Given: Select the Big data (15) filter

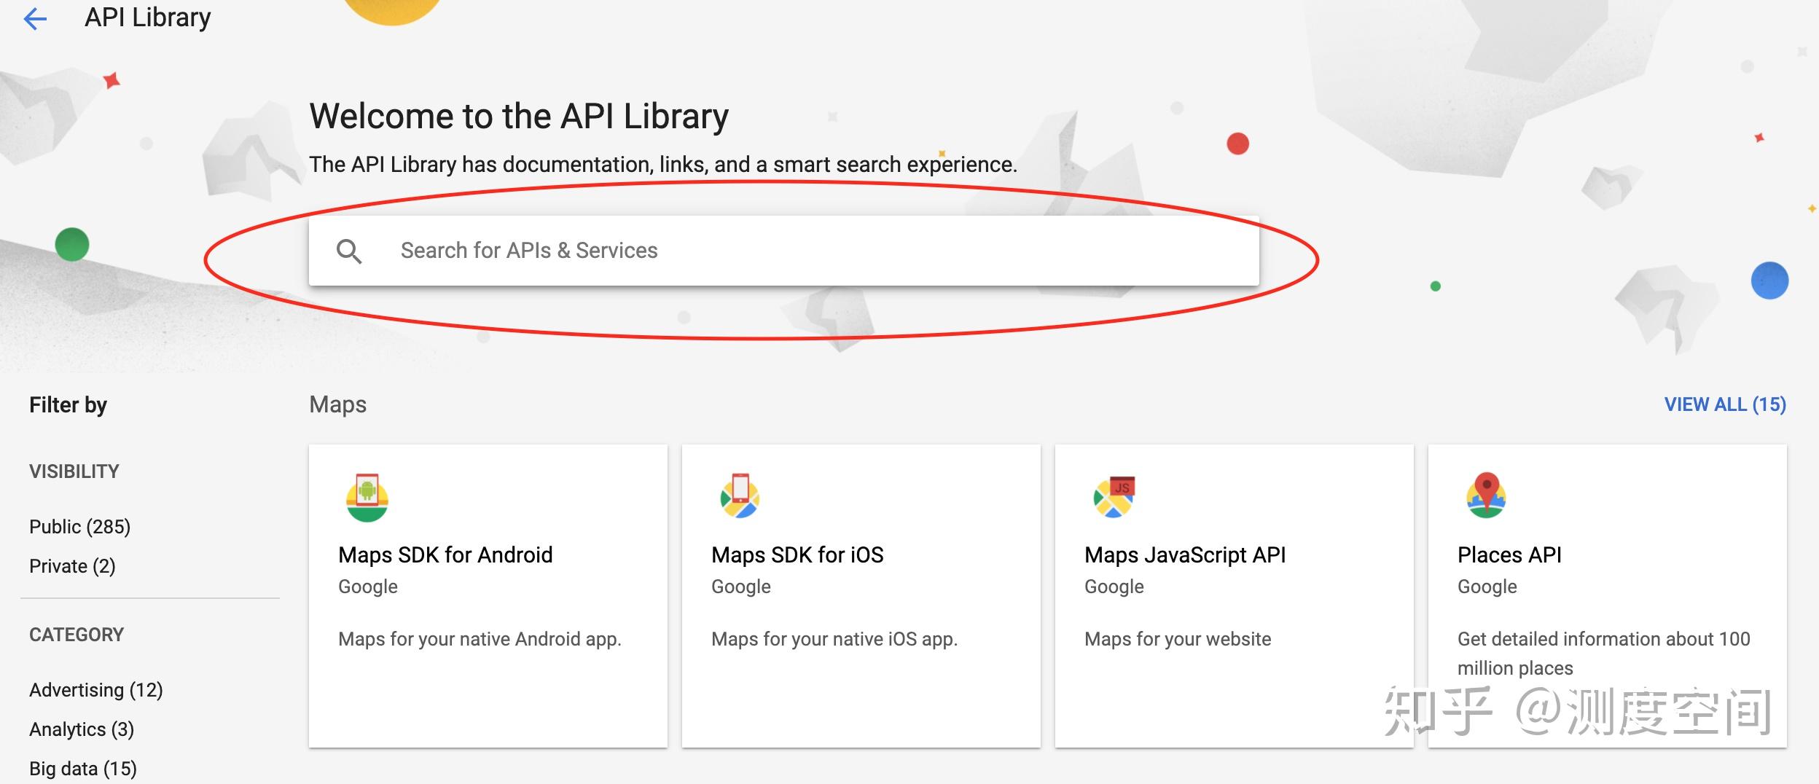Looking at the screenshot, I should (x=82, y=767).
